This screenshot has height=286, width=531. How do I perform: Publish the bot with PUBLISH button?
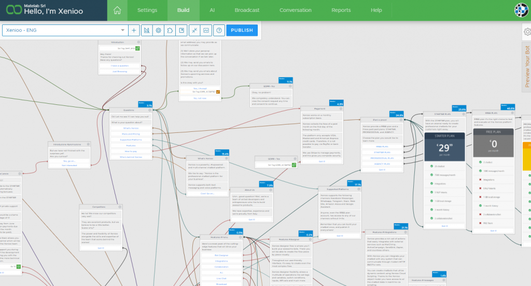pyautogui.click(x=242, y=30)
